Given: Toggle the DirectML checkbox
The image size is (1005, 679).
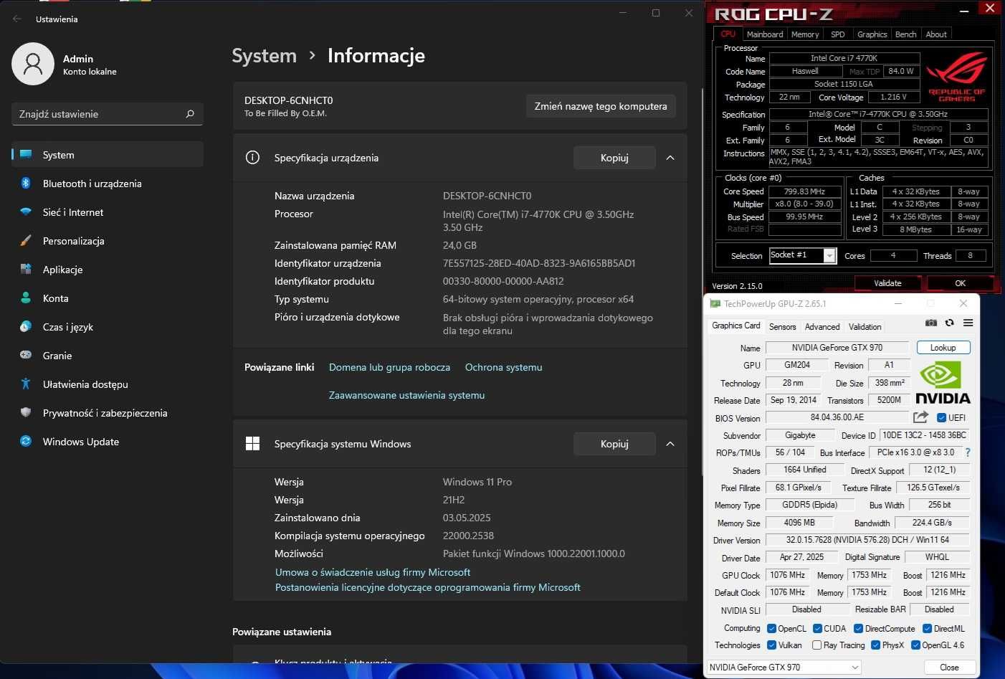Looking at the screenshot, I should tap(927, 629).
